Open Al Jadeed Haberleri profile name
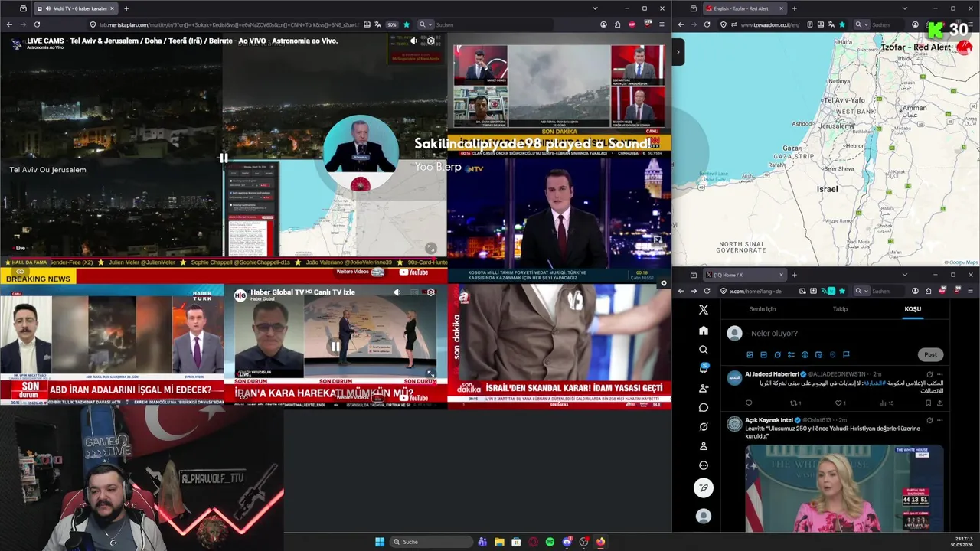 coord(772,374)
